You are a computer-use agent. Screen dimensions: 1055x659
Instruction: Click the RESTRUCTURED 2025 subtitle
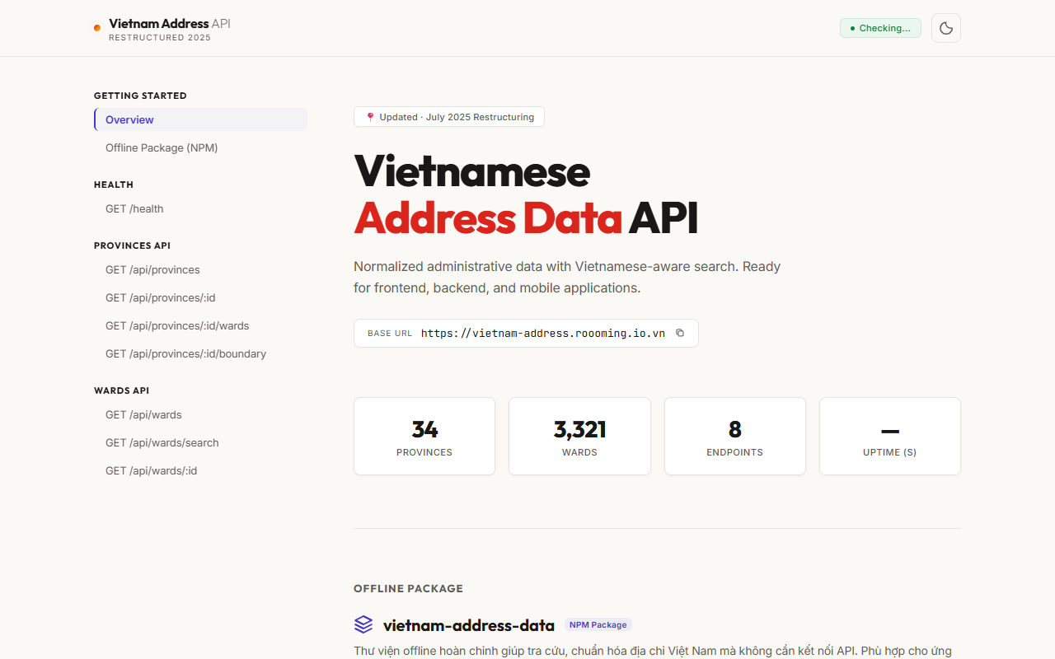click(x=160, y=38)
